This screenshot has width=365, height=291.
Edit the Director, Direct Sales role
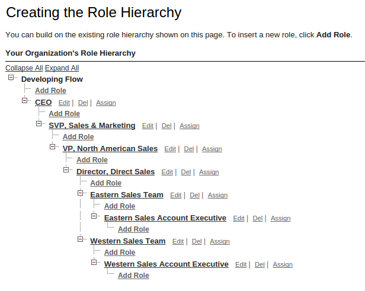coord(167,172)
